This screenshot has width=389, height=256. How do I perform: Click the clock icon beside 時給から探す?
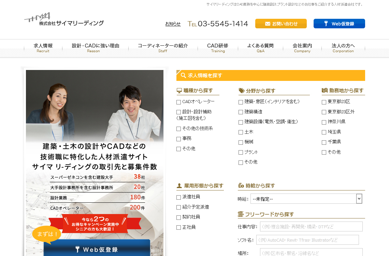(x=240, y=186)
